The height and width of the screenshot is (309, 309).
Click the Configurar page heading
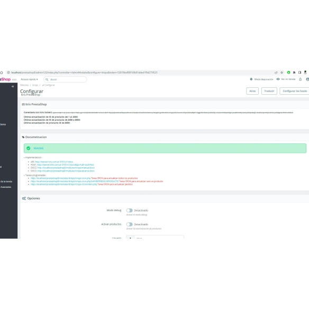point(32,91)
